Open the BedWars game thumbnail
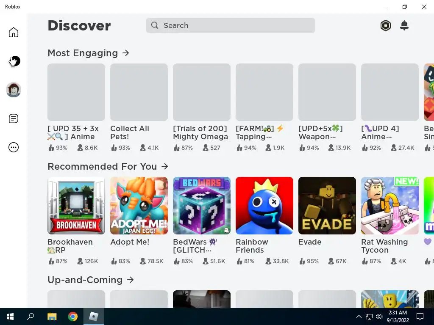Viewport: 434px width, 325px height. (x=201, y=206)
